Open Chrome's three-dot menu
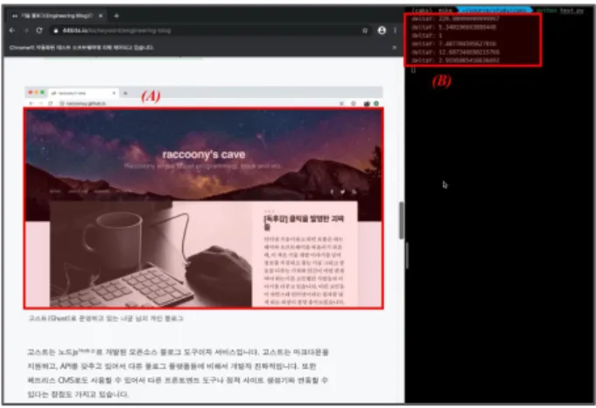This screenshot has width=596, height=408. tap(395, 31)
